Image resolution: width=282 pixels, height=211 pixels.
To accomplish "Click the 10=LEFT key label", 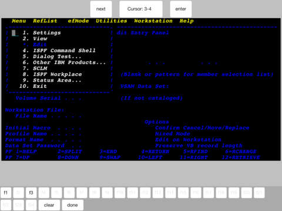I will (150, 158).
